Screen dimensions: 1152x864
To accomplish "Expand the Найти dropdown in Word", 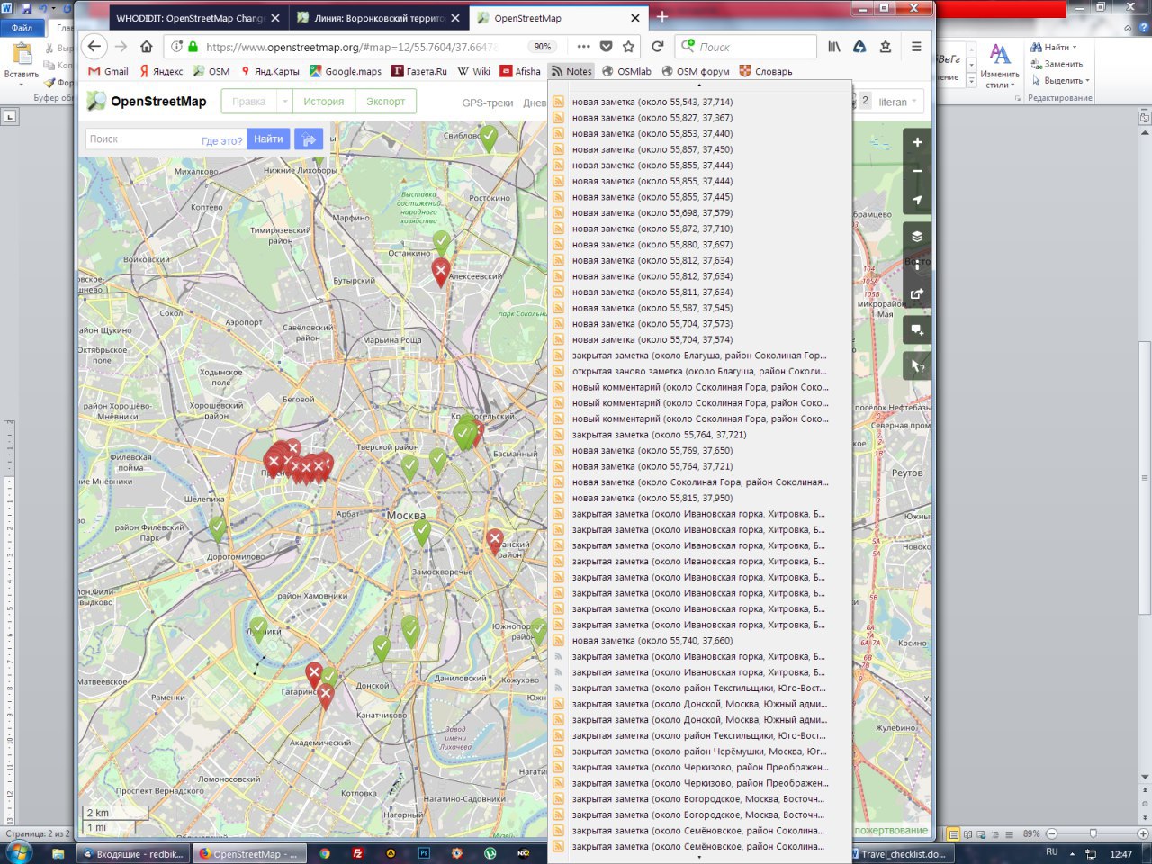I will pyautogui.click(x=1075, y=48).
